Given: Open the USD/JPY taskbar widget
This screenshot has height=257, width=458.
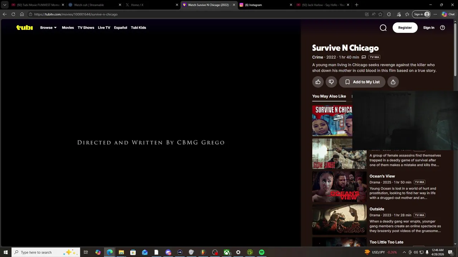Looking at the screenshot, I should click(380, 252).
